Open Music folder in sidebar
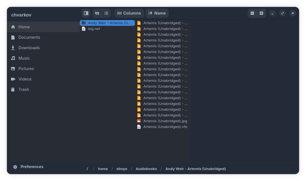The height and width of the screenshot is (181, 306). tap(43, 58)
